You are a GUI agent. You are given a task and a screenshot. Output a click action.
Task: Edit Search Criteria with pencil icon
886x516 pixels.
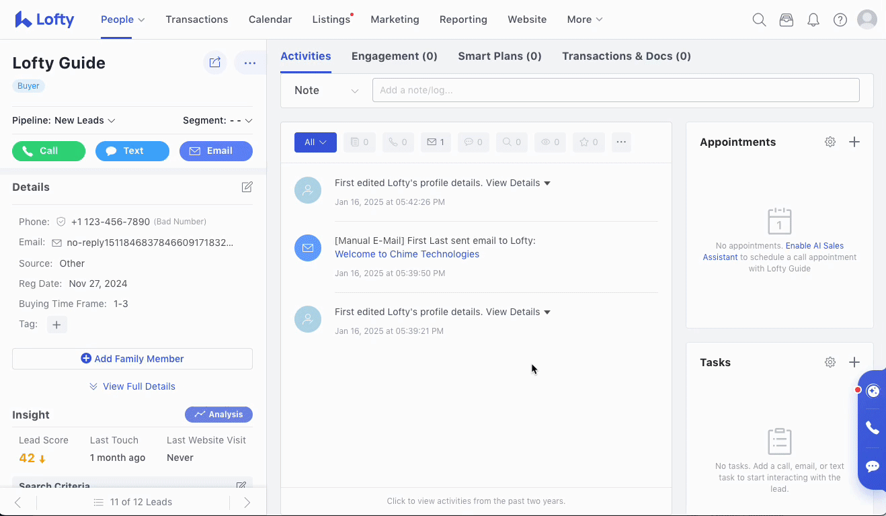click(x=241, y=485)
